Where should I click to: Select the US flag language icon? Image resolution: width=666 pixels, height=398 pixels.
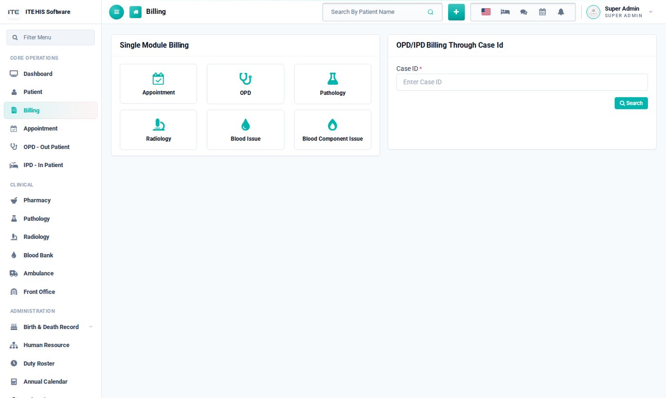point(486,12)
